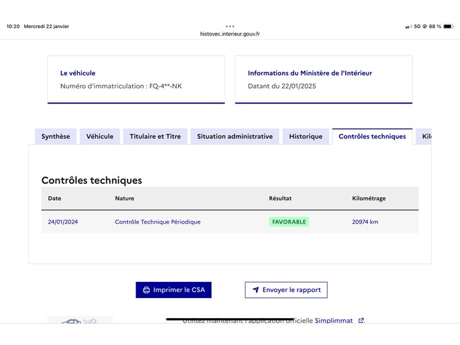This screenshot has height=345, width=460.
Task: Open the partially hidden Kilométrage tab
Action: (x=426, y=136)
